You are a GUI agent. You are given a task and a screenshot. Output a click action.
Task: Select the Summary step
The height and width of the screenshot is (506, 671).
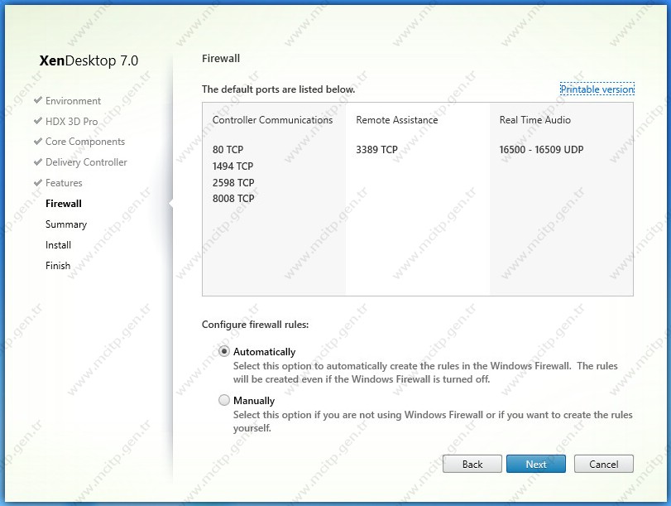(66, 224)
